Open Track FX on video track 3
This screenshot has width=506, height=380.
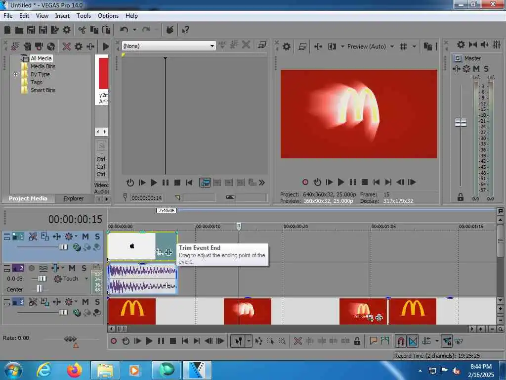point(69,302)
